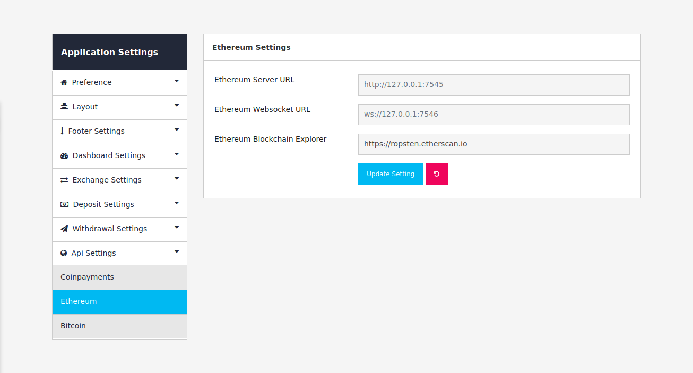Click the globe icon beside Api Settings
This screenshot has height=373, width=693.
(64, 253)
